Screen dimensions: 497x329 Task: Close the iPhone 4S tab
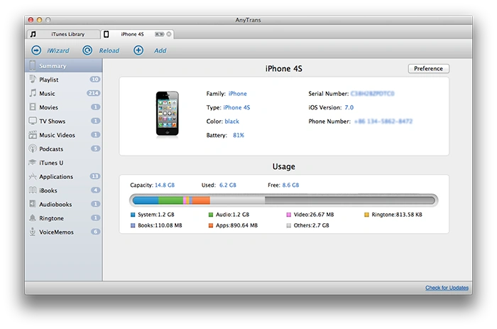coord(169,34)
